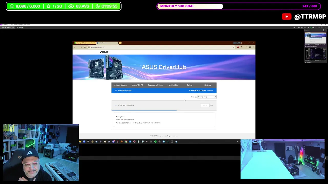Click the remote toolbar three-dot menu
The width and height of the screenshot is (328, 184).
click(x=326, y=27)
